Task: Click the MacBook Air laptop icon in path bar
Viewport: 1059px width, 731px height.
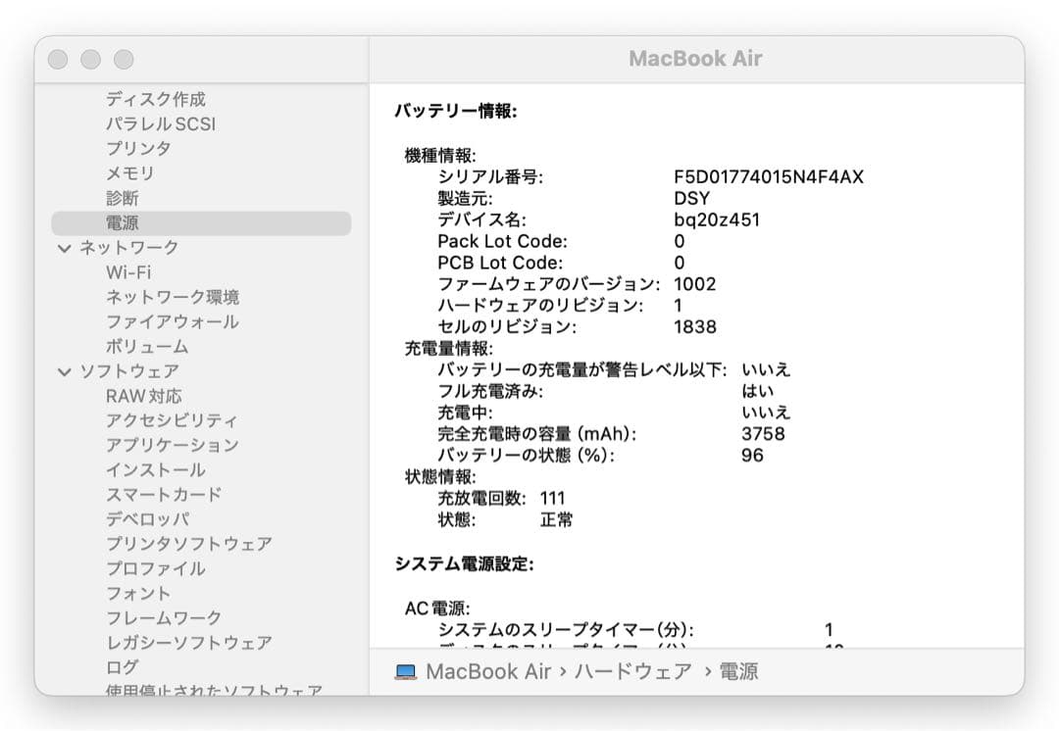Action: point(405,671)
